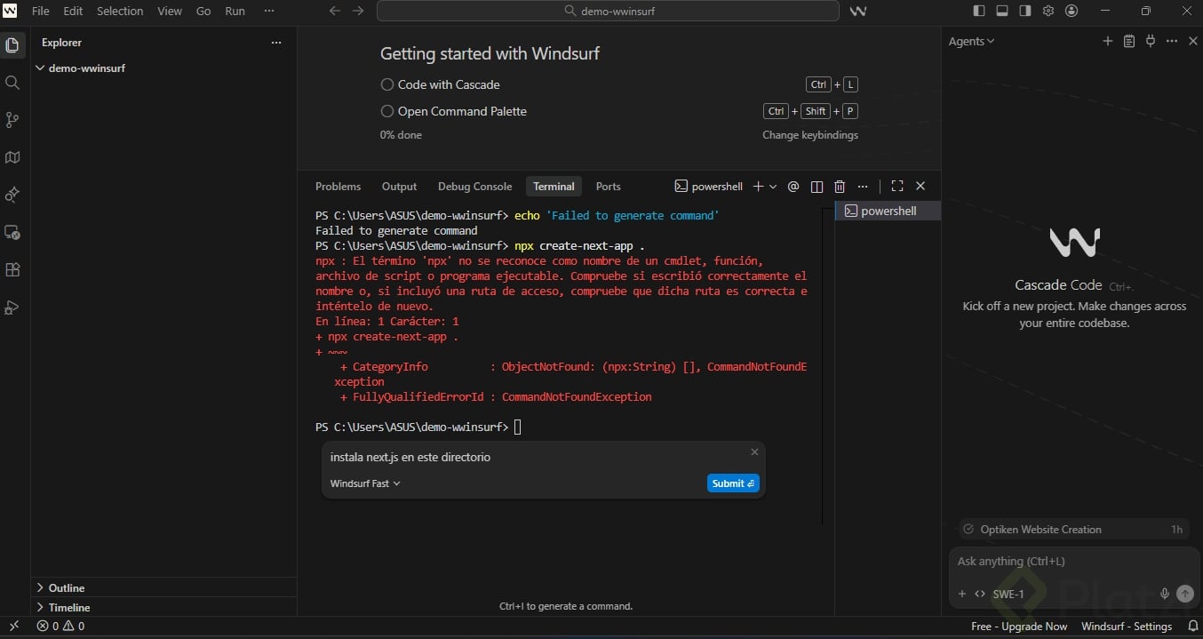The width and height of the screenshot is (1203, 639).
Task: Open the overflow menu ellipsis in menu bar
Action: (x=269, y=12)
